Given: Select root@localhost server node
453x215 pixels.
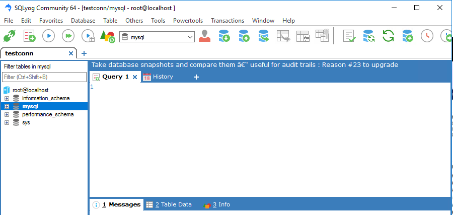Looking at the screenshot, I should click(30, 90).
